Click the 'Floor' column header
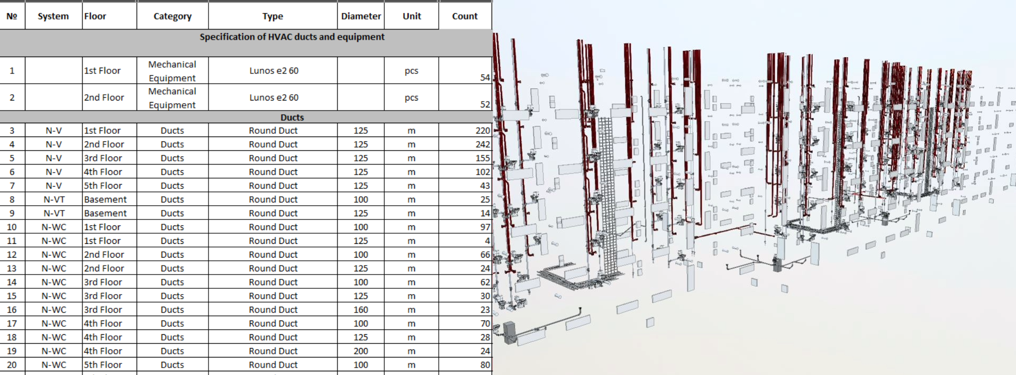1016x375 pixels. pyautogui.click(x=110, y=16)
